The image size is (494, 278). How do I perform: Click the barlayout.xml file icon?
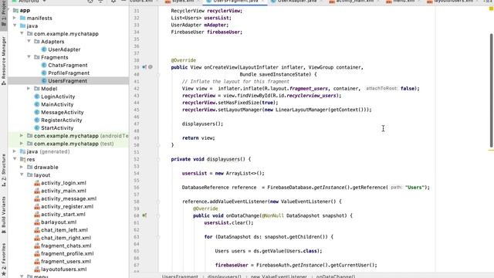[37, 222]
